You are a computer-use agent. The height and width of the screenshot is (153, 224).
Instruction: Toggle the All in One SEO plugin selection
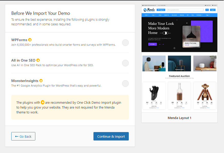pyautogui.click(x=125, y=63)
